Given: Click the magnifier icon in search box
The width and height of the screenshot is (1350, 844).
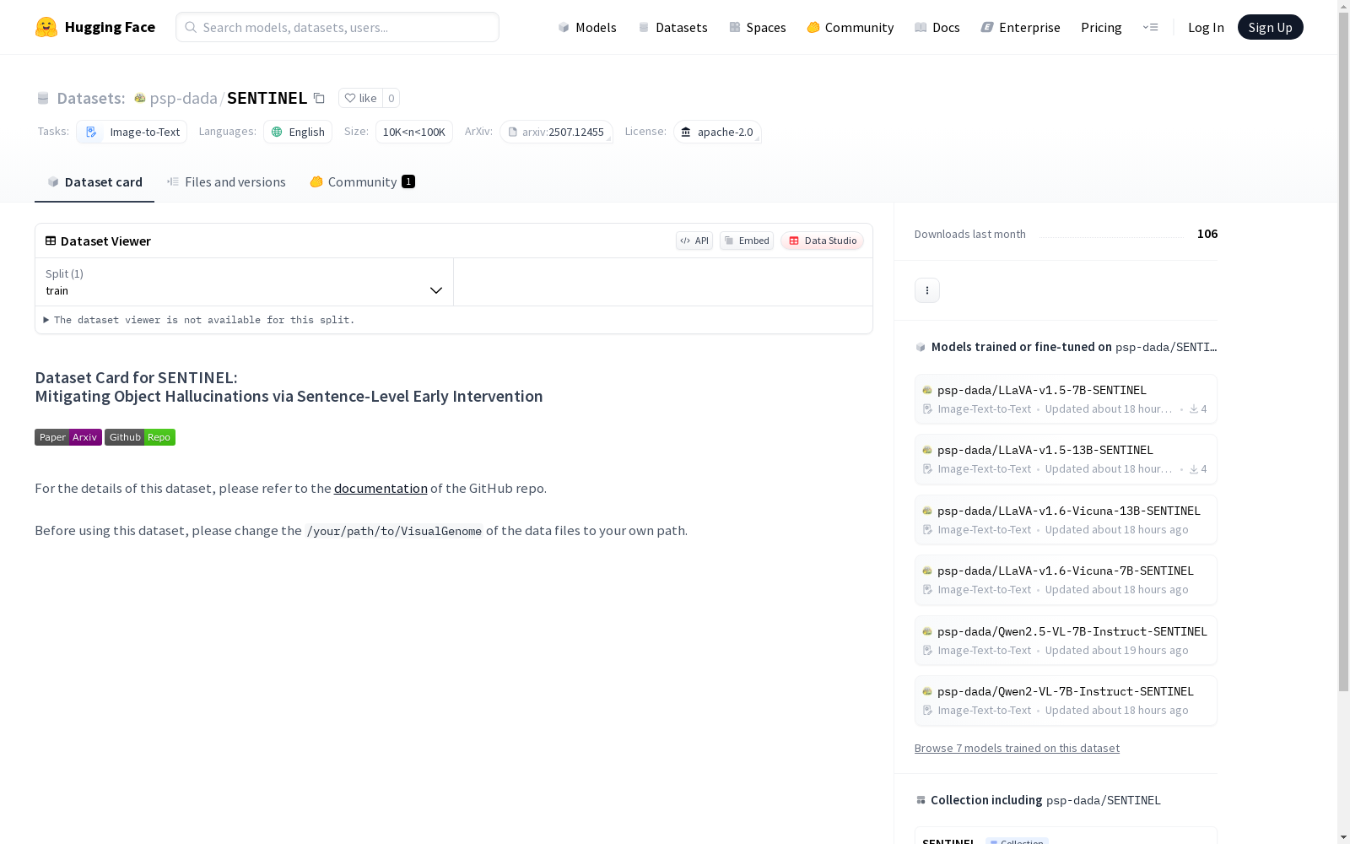Looking at the screenshot, I should click(191, 27).
